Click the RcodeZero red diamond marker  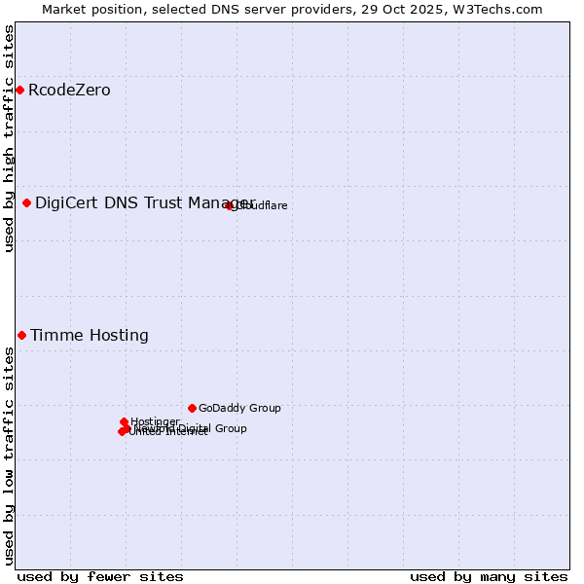point(19,91)
